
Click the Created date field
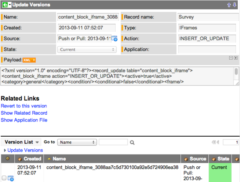pos(87,28)
